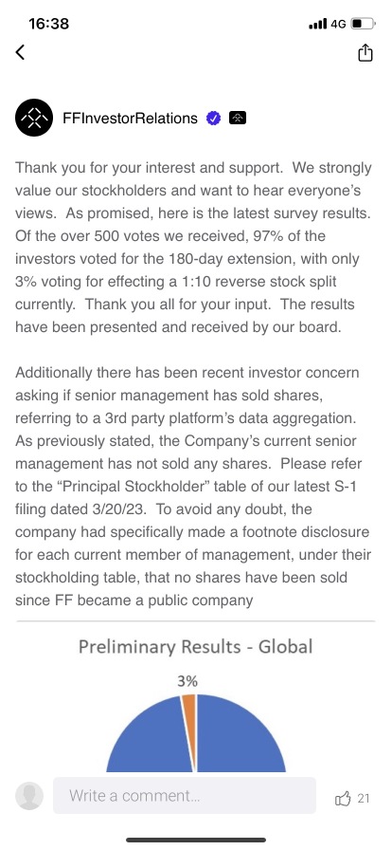Image resolution: width=392 pixels, height=850 pixels.
Task: Focus the Write a comment field
Action: tap(185, 796)
